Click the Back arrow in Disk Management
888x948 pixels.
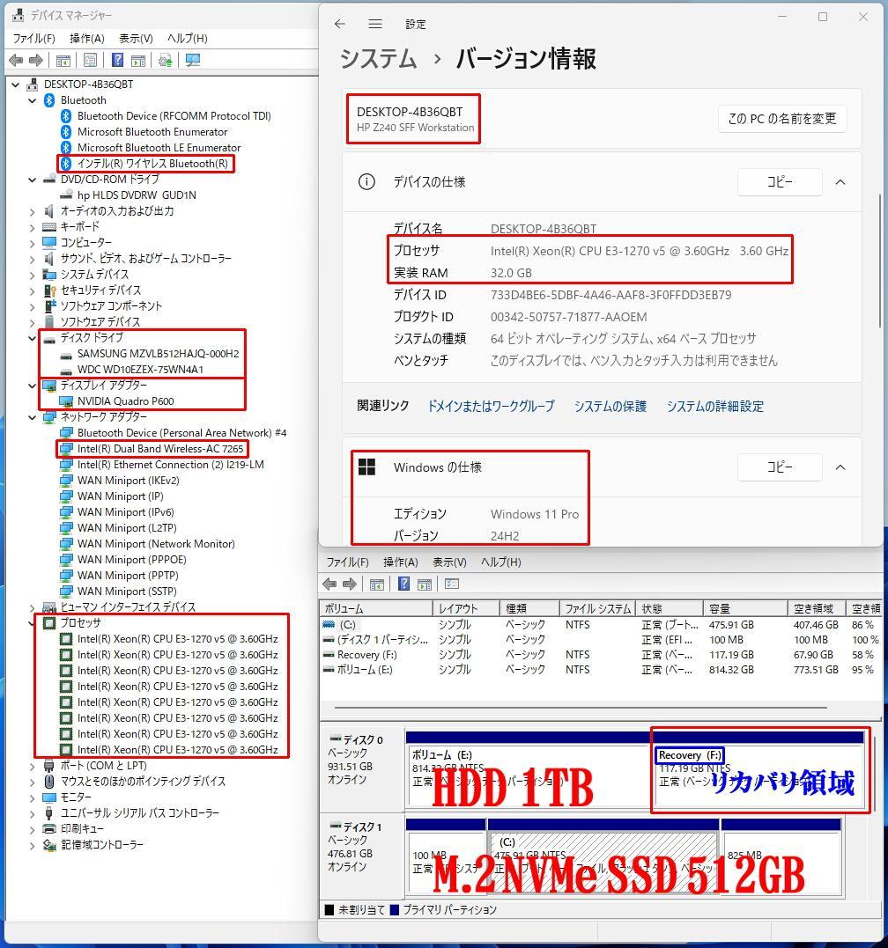point(330,584)
